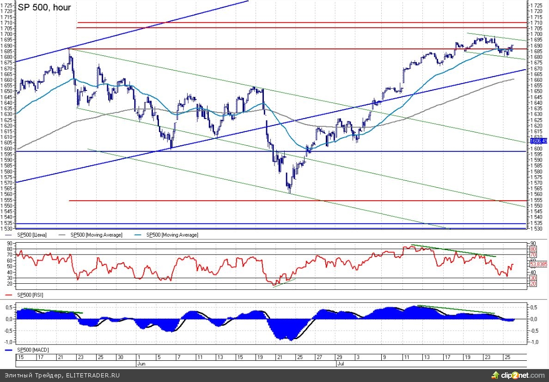This screenshot has width=549, height=382.
Task: Click the red RSI level 80 box
Action: (x=532, y=249)
